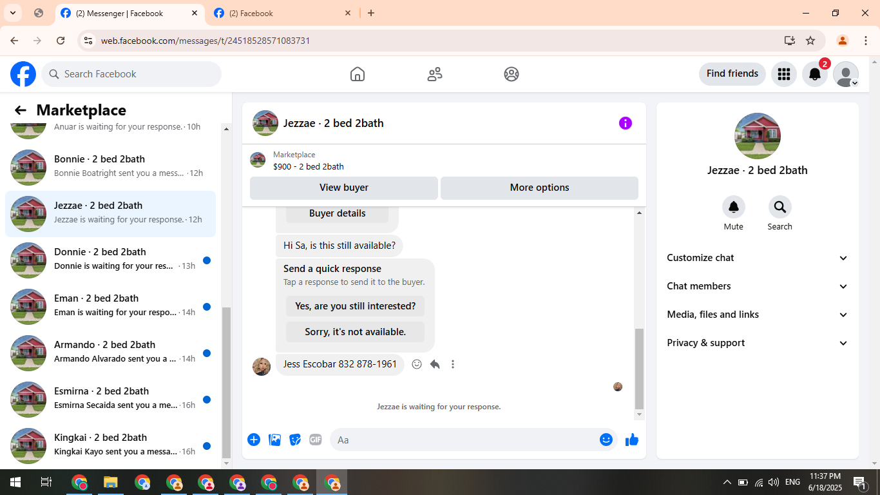The height and width of the screenshot is (495, 880).
Task: Click the browser address bar URL
Action: click(206, 41)
